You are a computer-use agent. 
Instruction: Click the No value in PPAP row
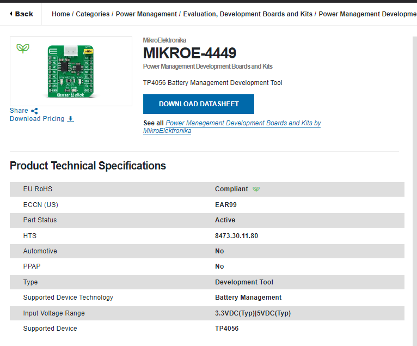(219, 266)
